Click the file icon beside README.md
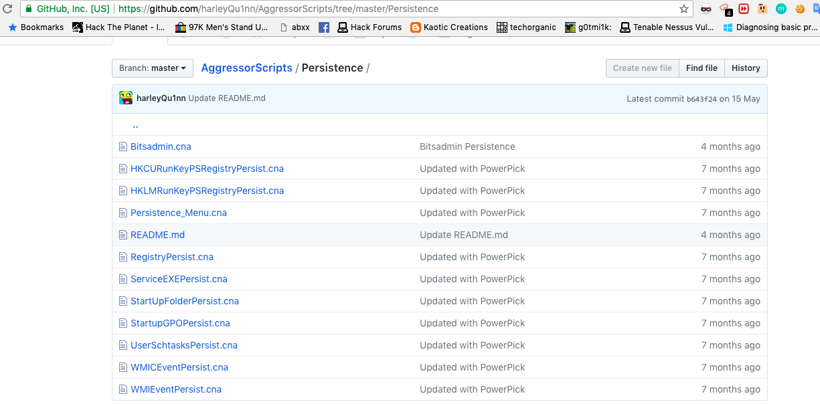This screenshot has height=406, width=820. (x=122, y=235)
